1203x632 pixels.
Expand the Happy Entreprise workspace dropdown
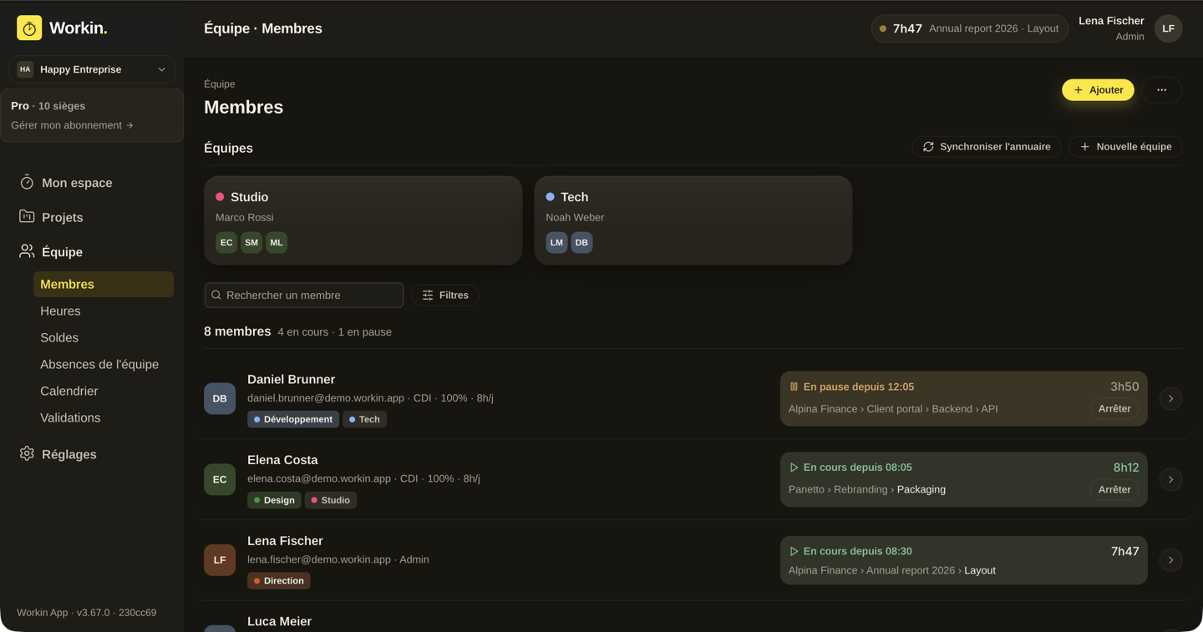[92, 69]
